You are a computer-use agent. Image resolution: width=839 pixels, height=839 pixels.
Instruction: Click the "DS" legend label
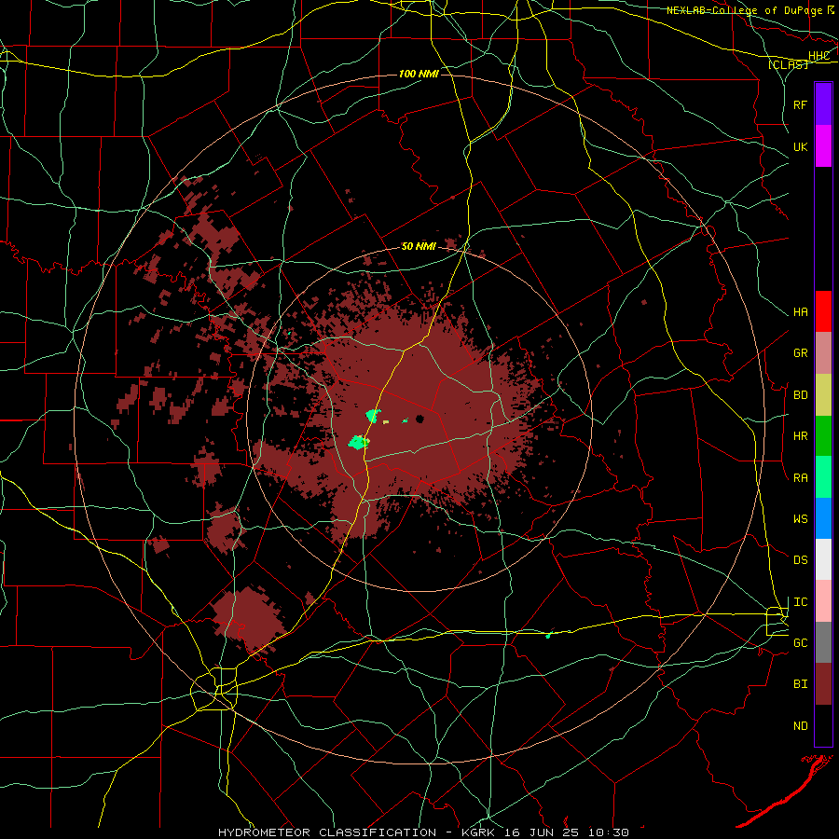tap(800, 559)
